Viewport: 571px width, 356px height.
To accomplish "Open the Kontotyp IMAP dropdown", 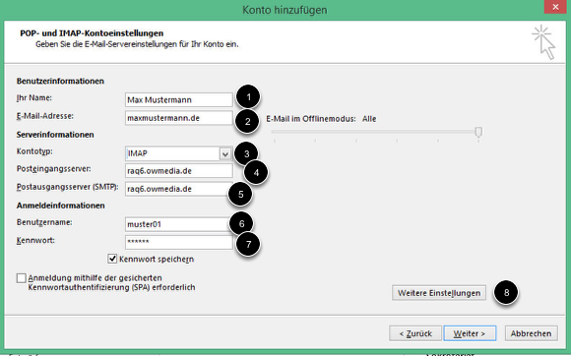I will pos(179,153).
